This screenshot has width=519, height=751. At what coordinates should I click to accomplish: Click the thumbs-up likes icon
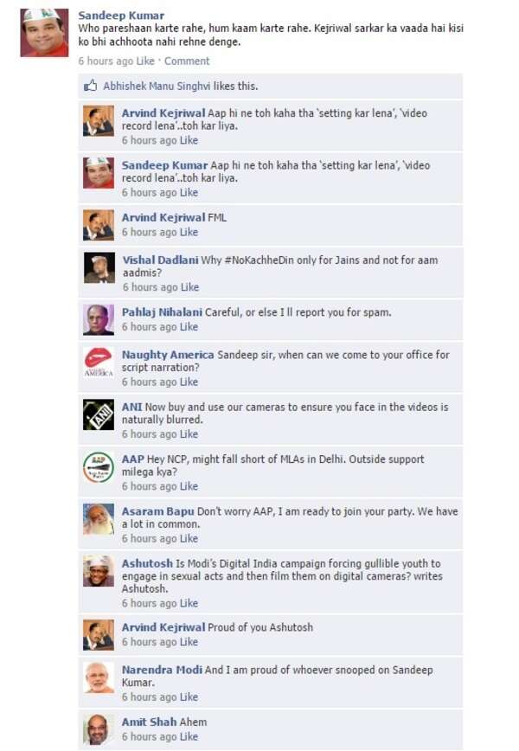tap(90, 87)
